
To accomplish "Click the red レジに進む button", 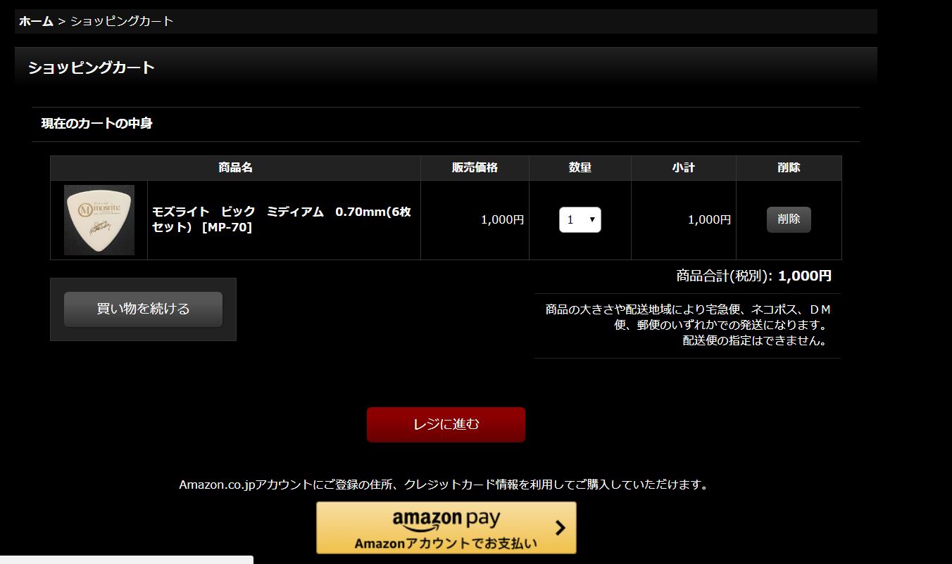I will pyautogui.click(x=446, y=425).
